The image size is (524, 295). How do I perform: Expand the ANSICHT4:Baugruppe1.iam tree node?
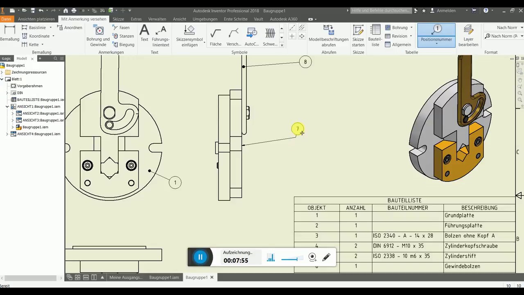point(7,134)
